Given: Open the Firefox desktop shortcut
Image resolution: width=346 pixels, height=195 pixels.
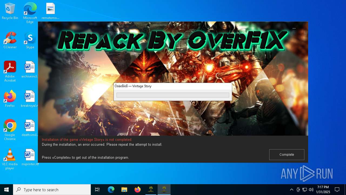Looking at the screenshot, I should (10, 99).
